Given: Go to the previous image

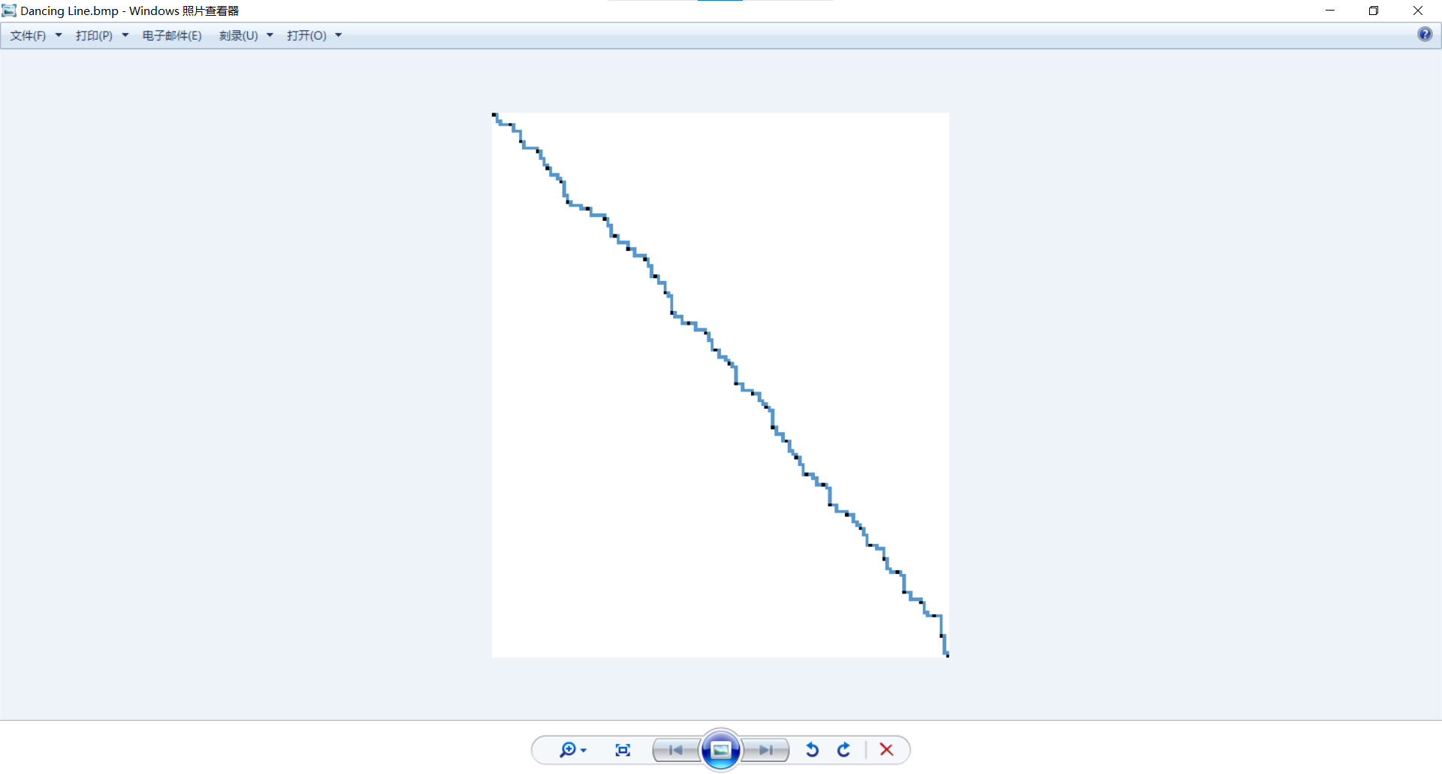Looking at the screenshot, I should (x=675, y=750).
